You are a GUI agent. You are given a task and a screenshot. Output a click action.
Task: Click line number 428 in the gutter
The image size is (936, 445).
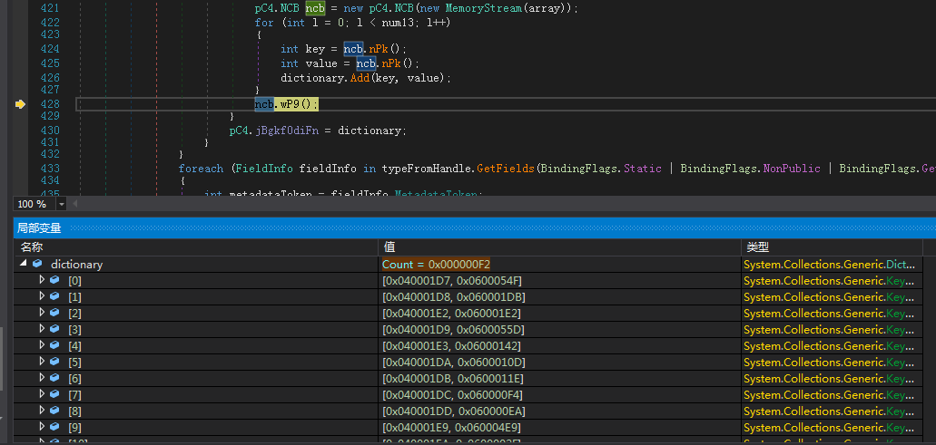click(50, 104)
